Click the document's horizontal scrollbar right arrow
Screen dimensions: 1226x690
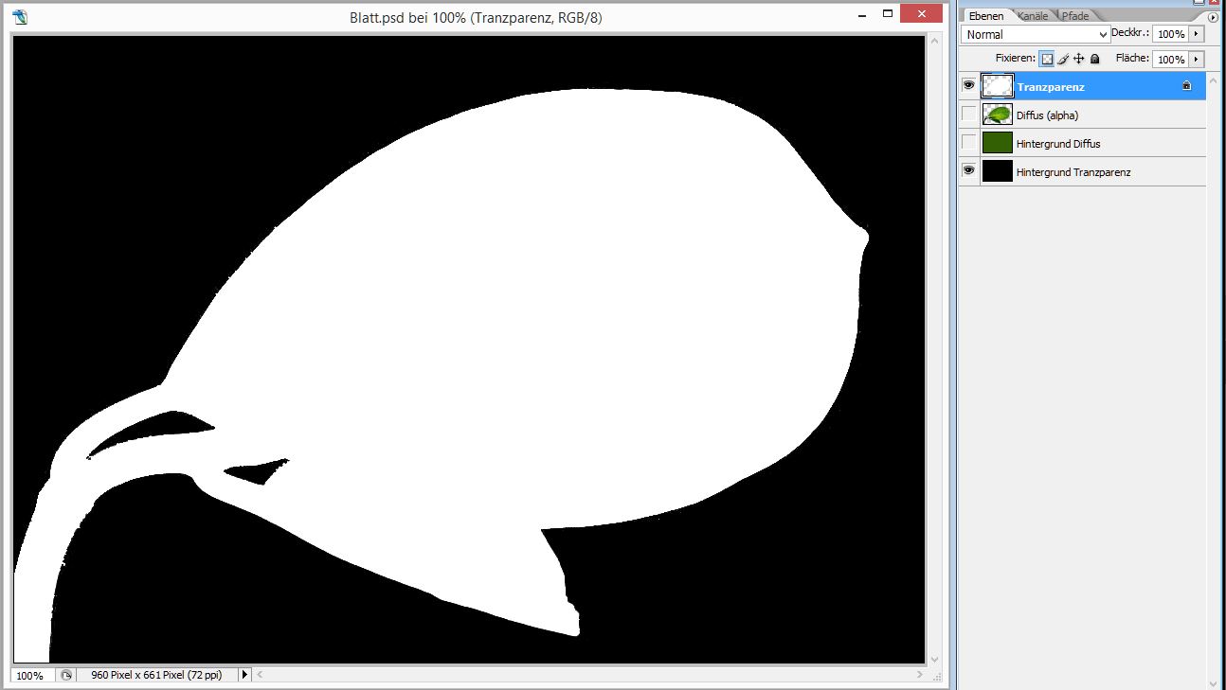(x=919, y=675)
